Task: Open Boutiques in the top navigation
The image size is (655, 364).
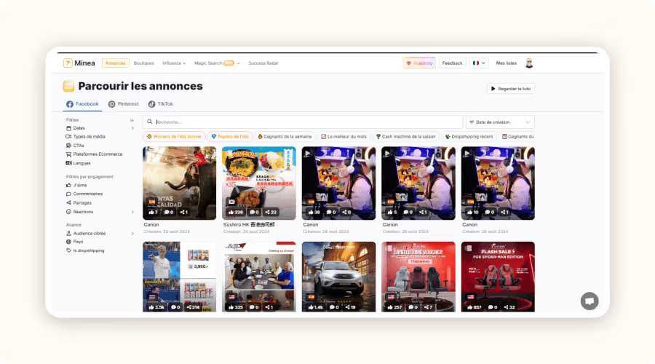Action: 143,63
